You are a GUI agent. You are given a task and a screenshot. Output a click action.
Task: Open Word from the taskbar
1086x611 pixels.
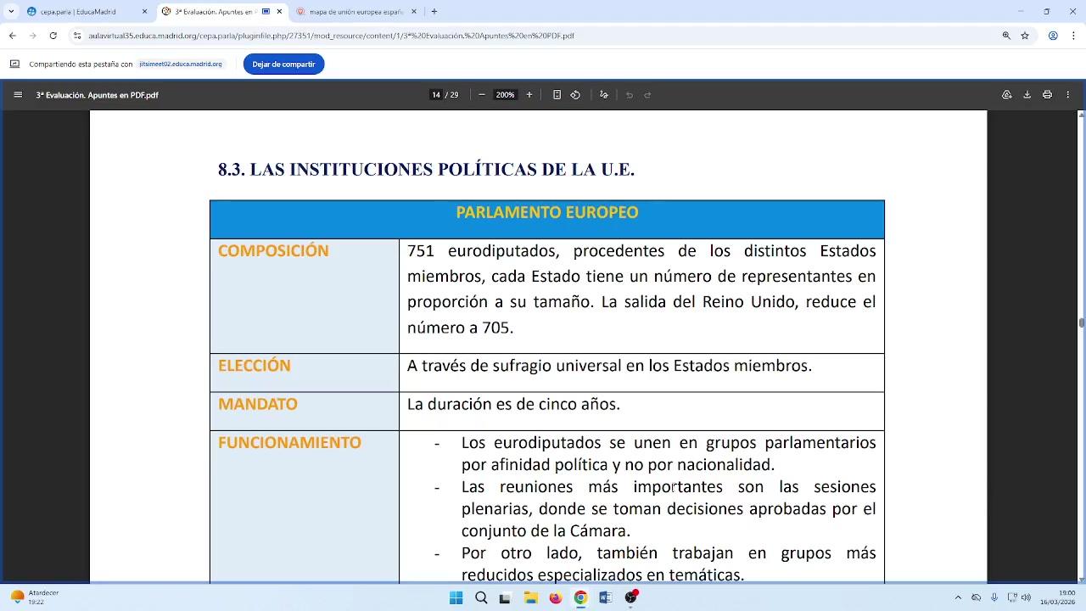click(x=605, y=597)
